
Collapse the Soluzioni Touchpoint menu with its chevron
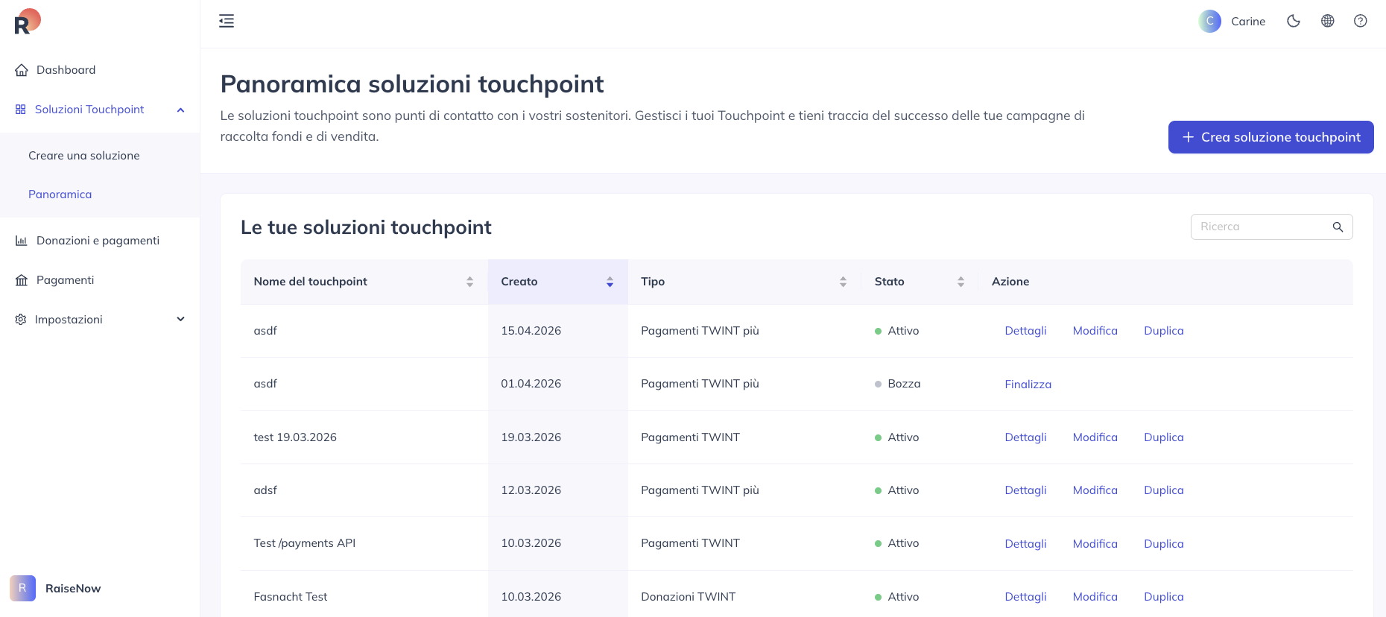(180, 110)
